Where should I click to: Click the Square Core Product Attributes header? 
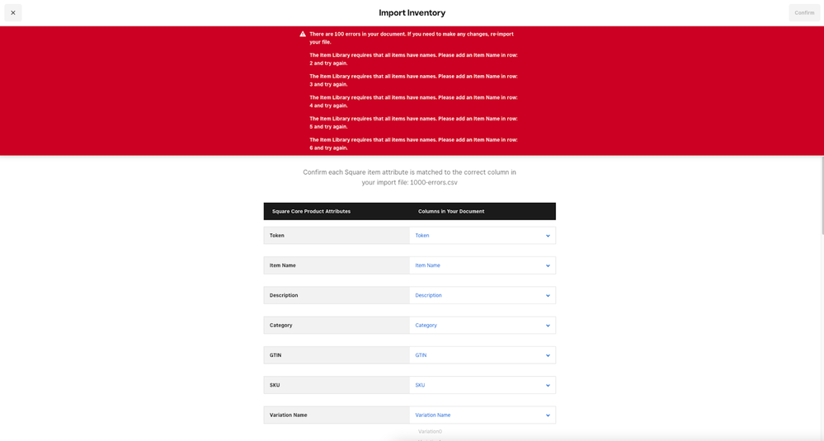click(x=311, y=211)
